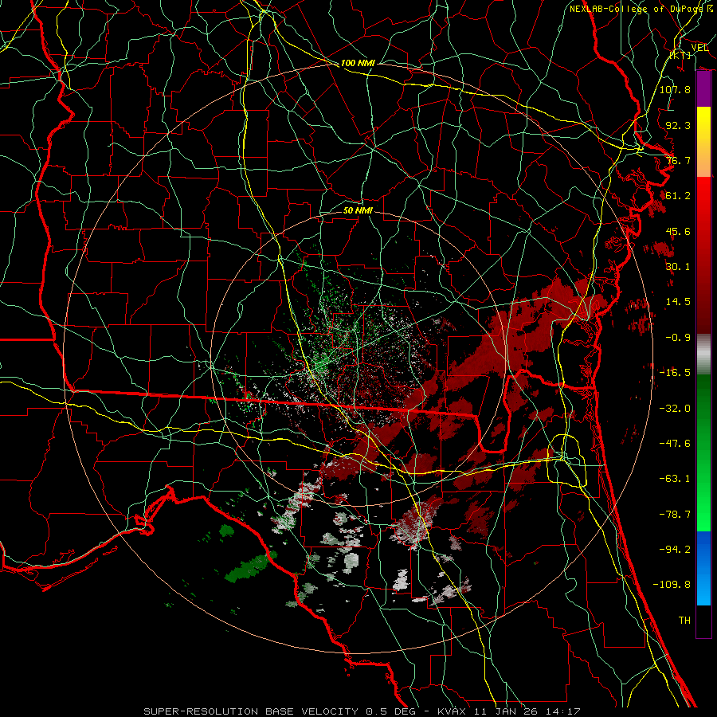Click the -78.7 velocity scale value
The image size is (717, 717).
coord(675,514)
